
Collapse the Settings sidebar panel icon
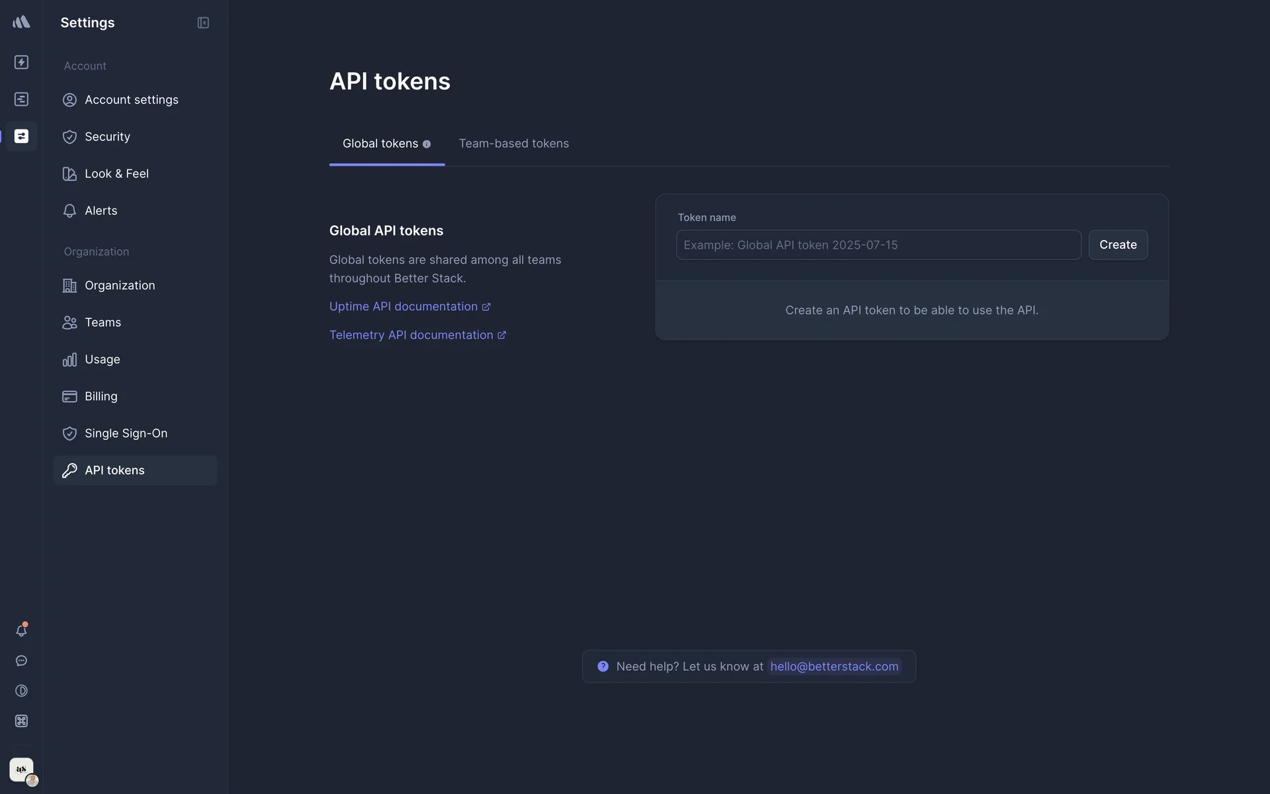(x=203, y=23)
